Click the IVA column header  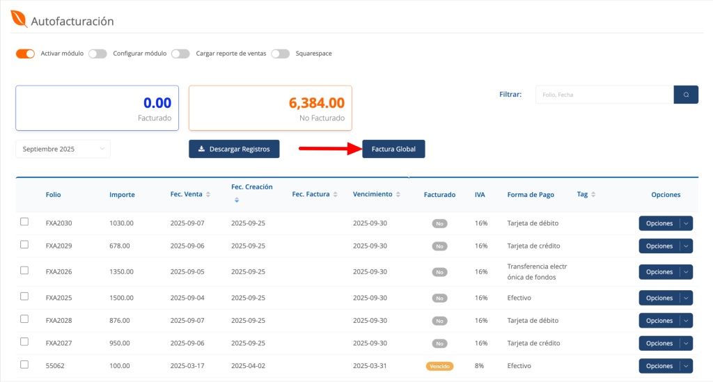tap(480, 194)
